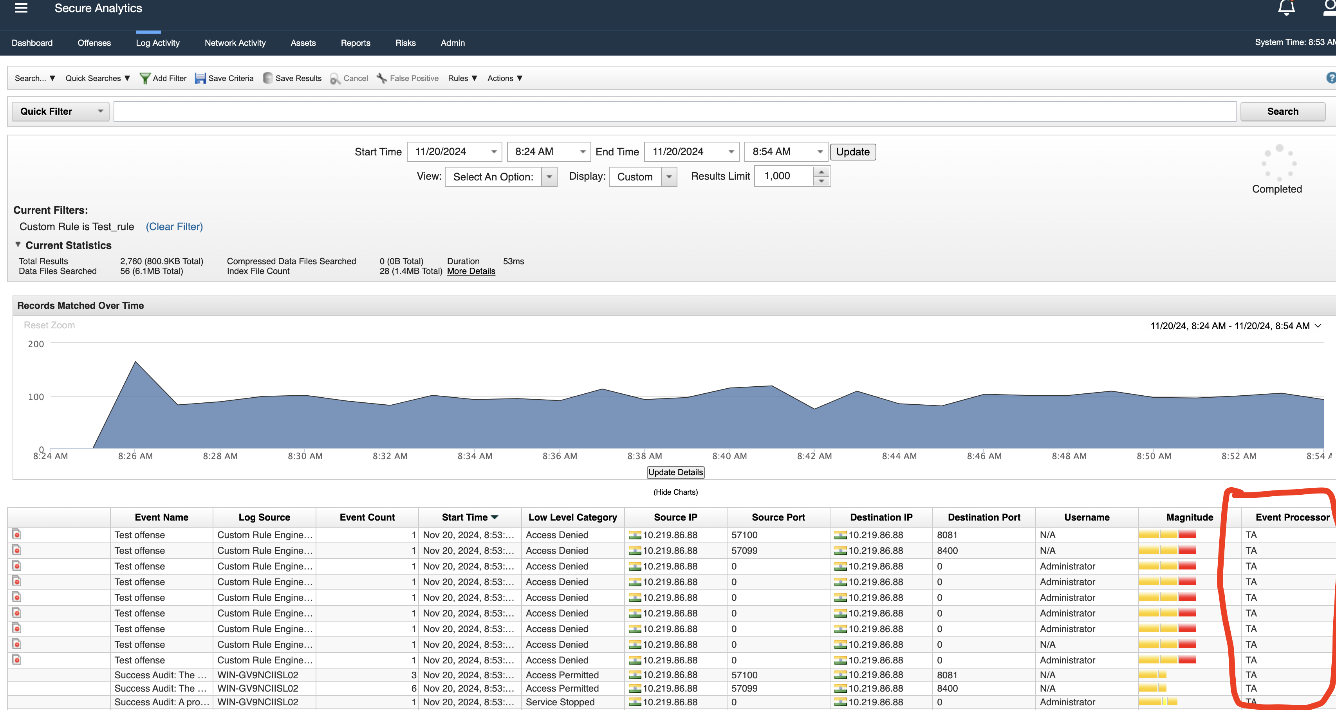Switch to the Network Activity tab
The height and width of the screenshot is (710, 1336).
point(235,43)
